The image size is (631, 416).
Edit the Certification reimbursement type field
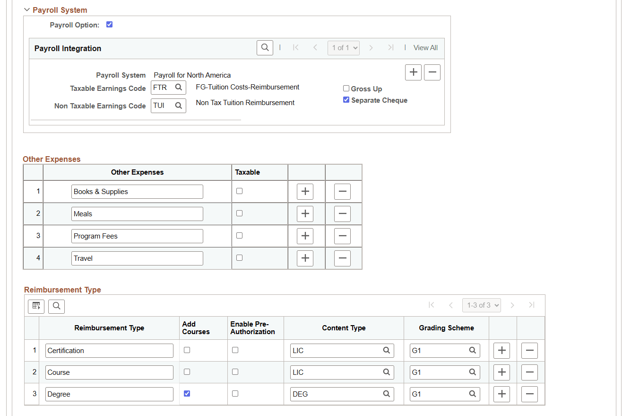click(x=109, y=351)
